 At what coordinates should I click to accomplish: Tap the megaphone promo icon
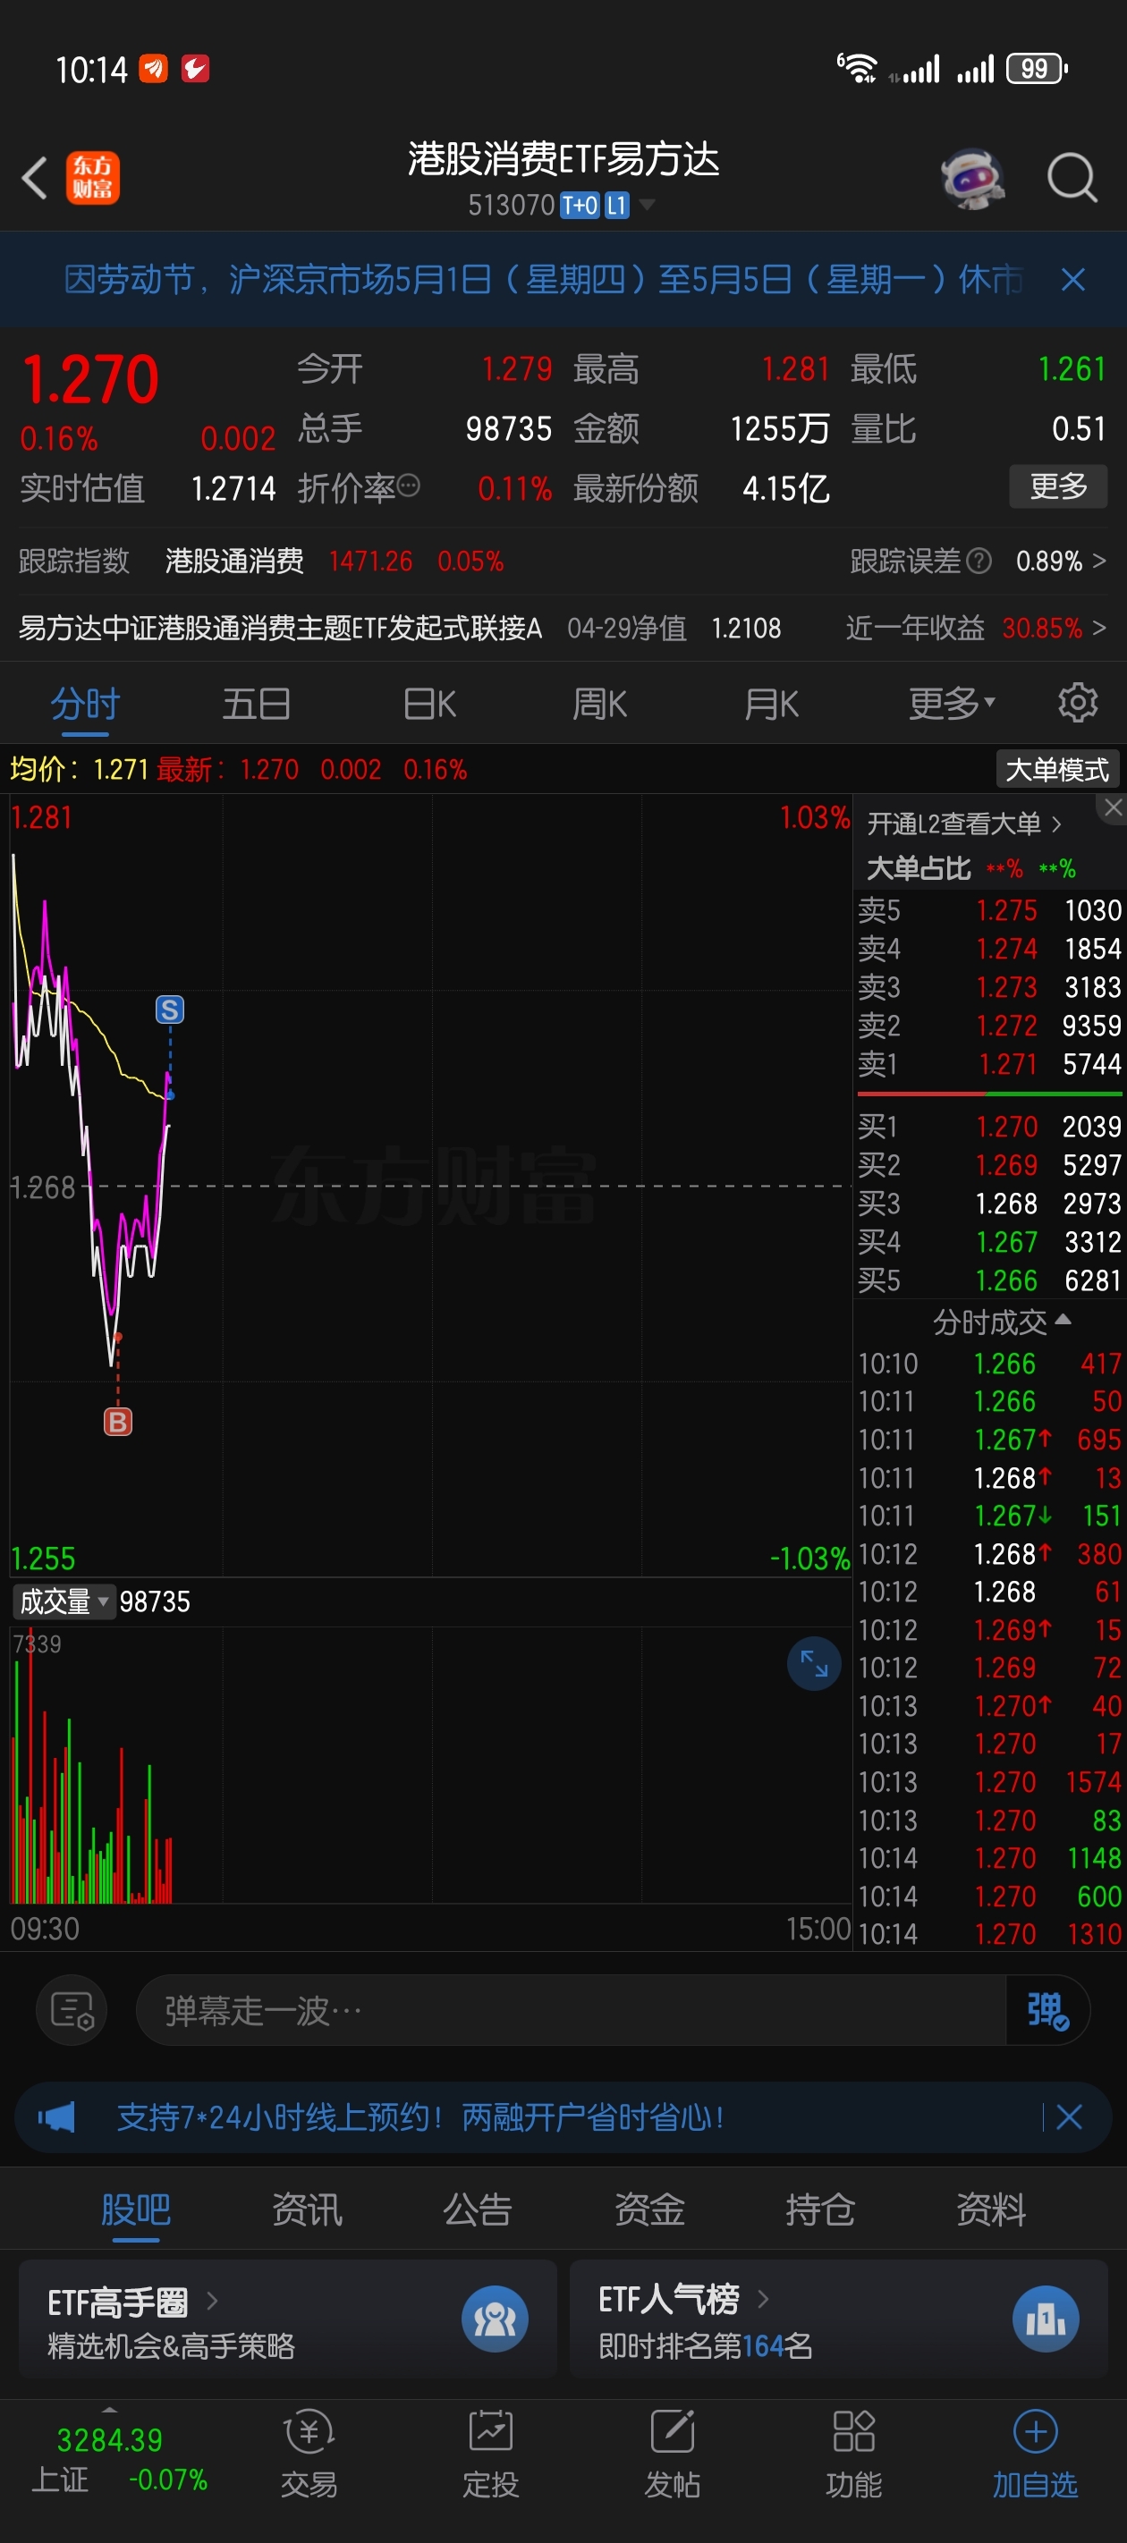point(57,2116)
